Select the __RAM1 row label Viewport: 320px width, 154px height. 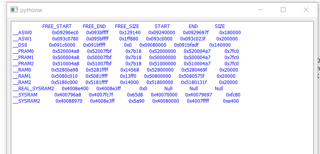pos(22,76)
